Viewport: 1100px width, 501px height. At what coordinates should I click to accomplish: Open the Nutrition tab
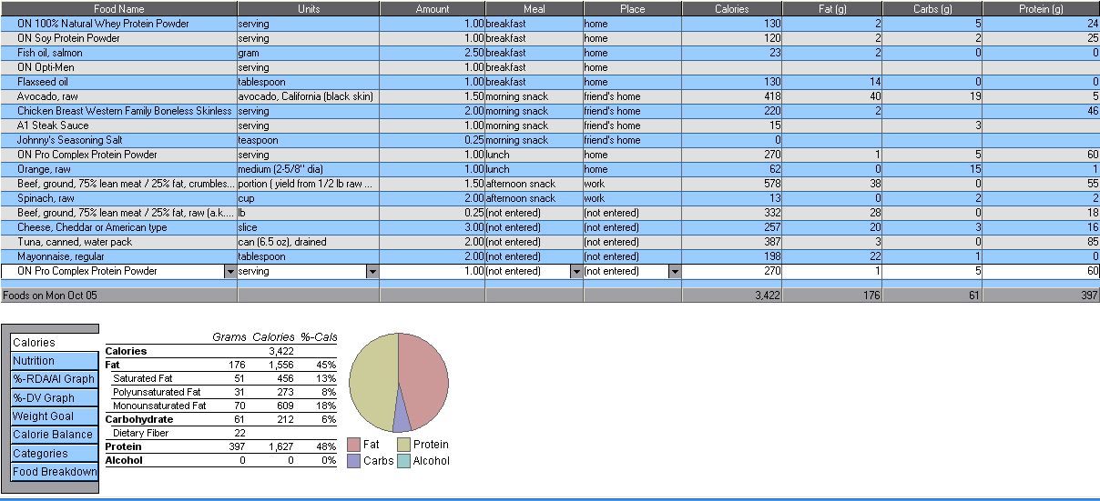tap(53, 361)
